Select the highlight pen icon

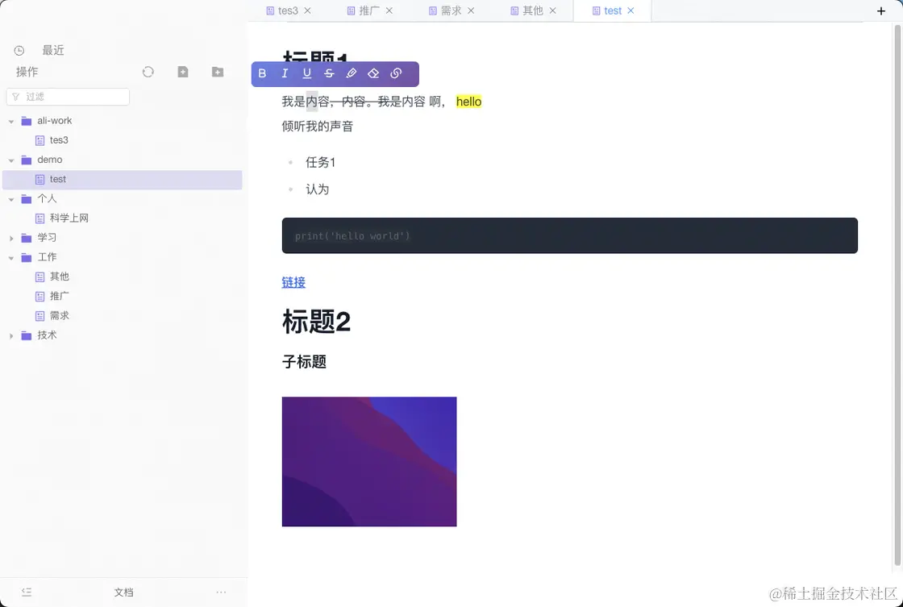tap(352, 73)
